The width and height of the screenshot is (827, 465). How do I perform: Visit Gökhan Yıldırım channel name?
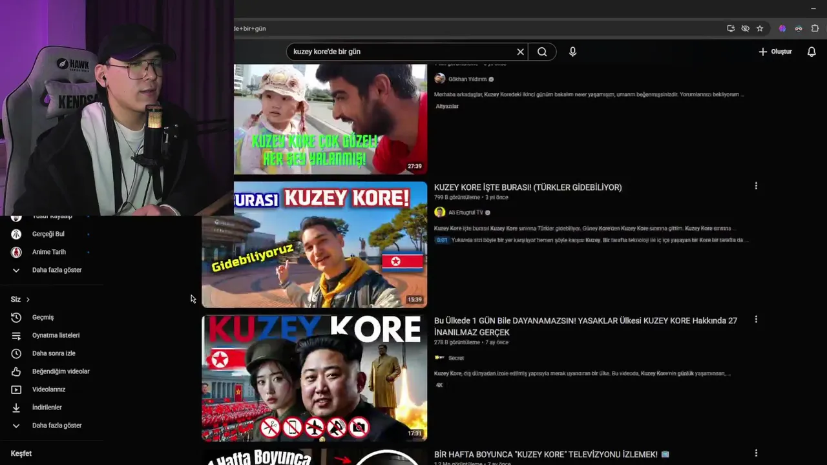(x=467, y=79)
